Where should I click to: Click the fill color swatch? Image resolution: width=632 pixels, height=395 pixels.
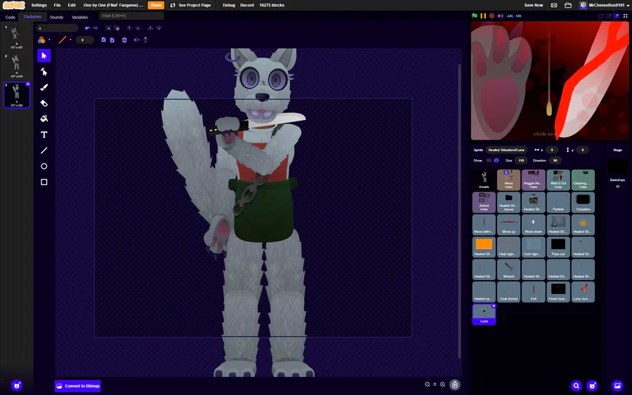(x=41, y=40)
